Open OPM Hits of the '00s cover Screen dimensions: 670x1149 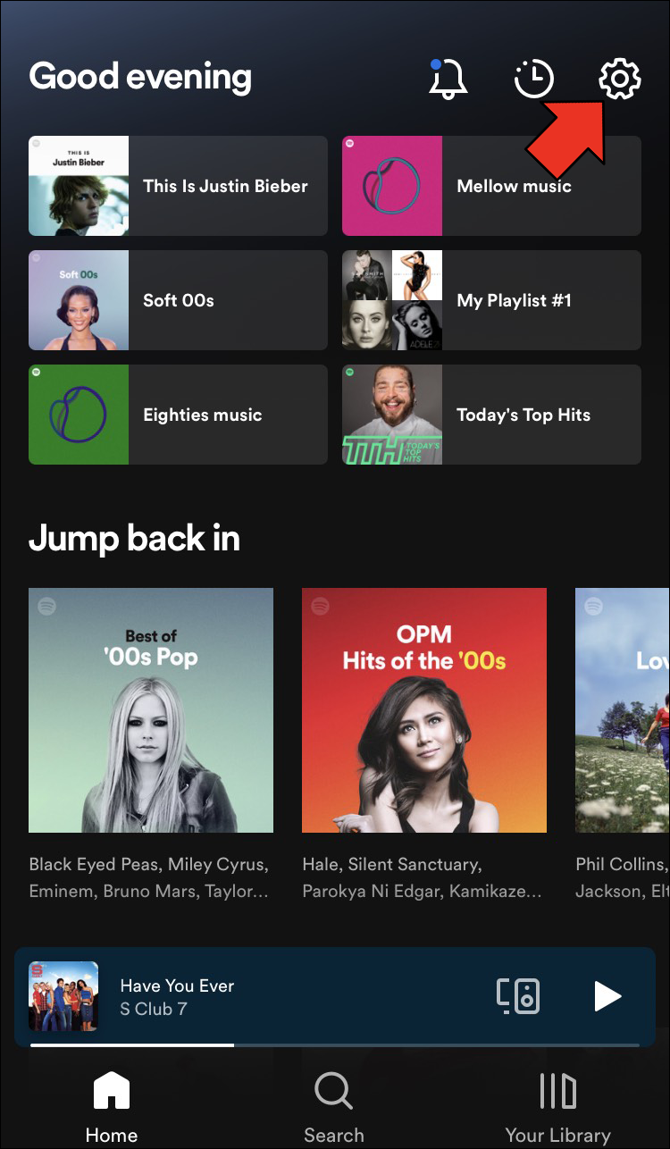click(424, 710)
